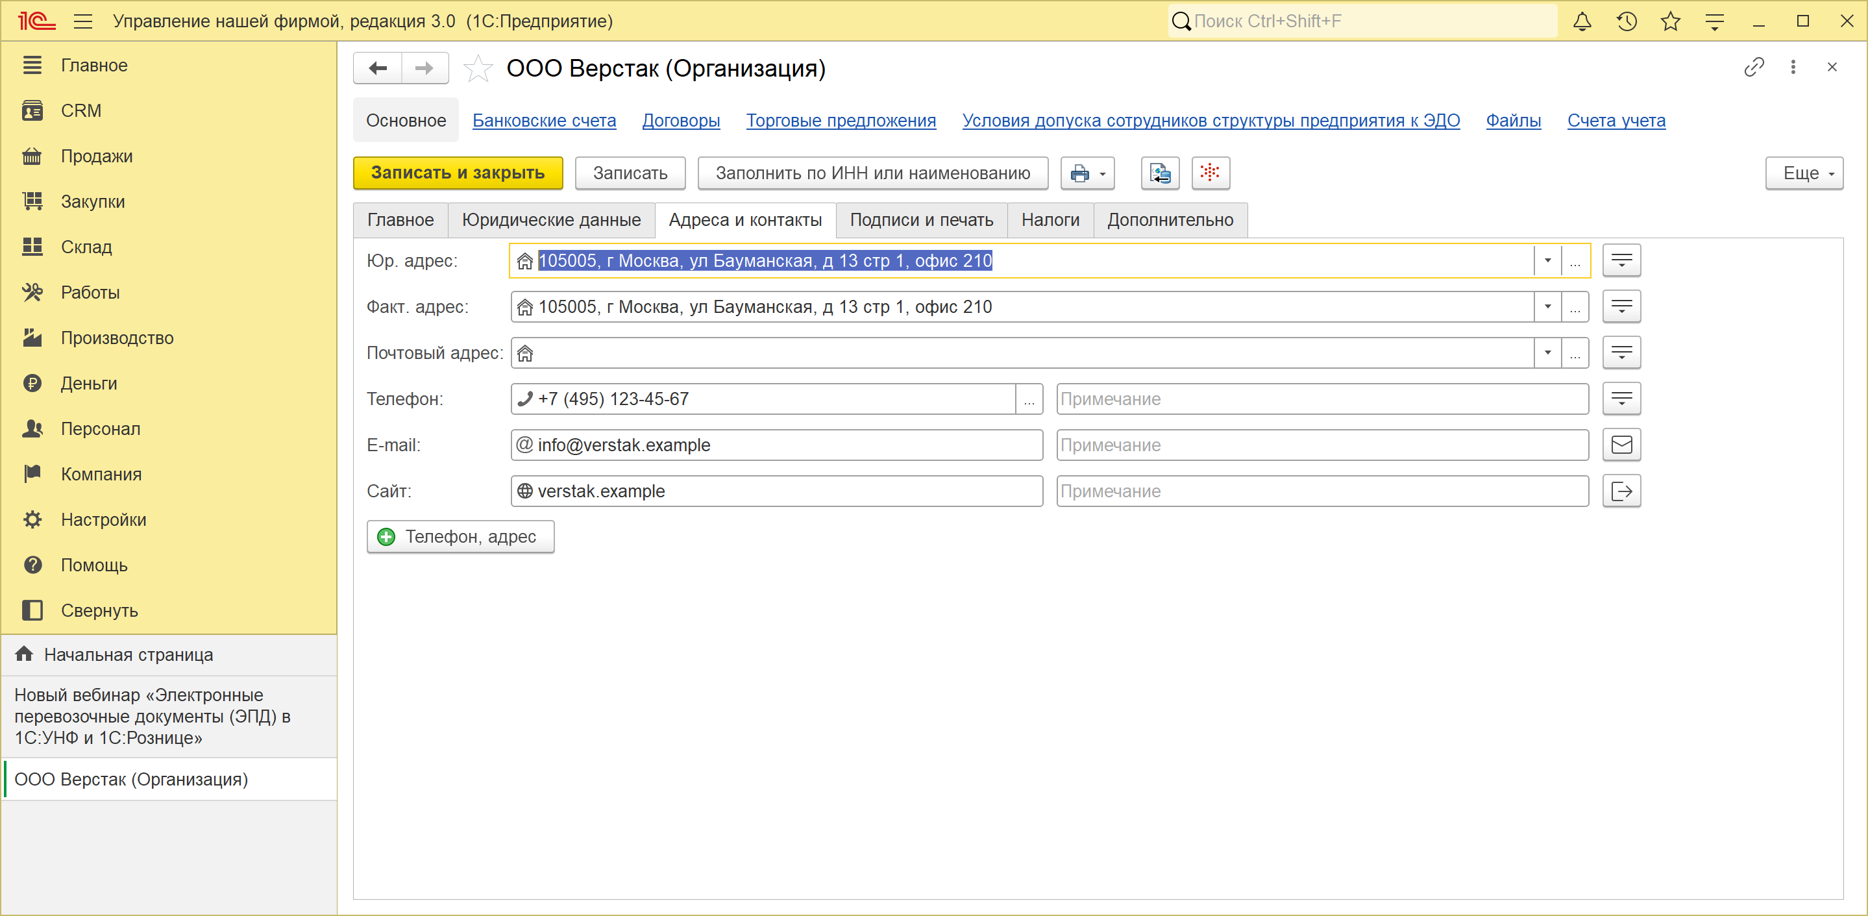Open the Торговые предложения link

pos(841,120)
